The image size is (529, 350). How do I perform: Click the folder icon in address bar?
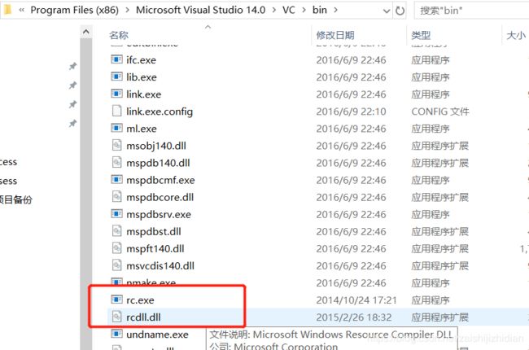pyautogui.click(x=7, y=10)
